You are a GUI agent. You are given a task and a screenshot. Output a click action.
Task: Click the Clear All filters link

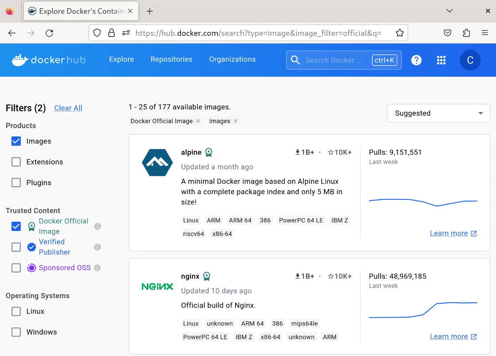68,108
